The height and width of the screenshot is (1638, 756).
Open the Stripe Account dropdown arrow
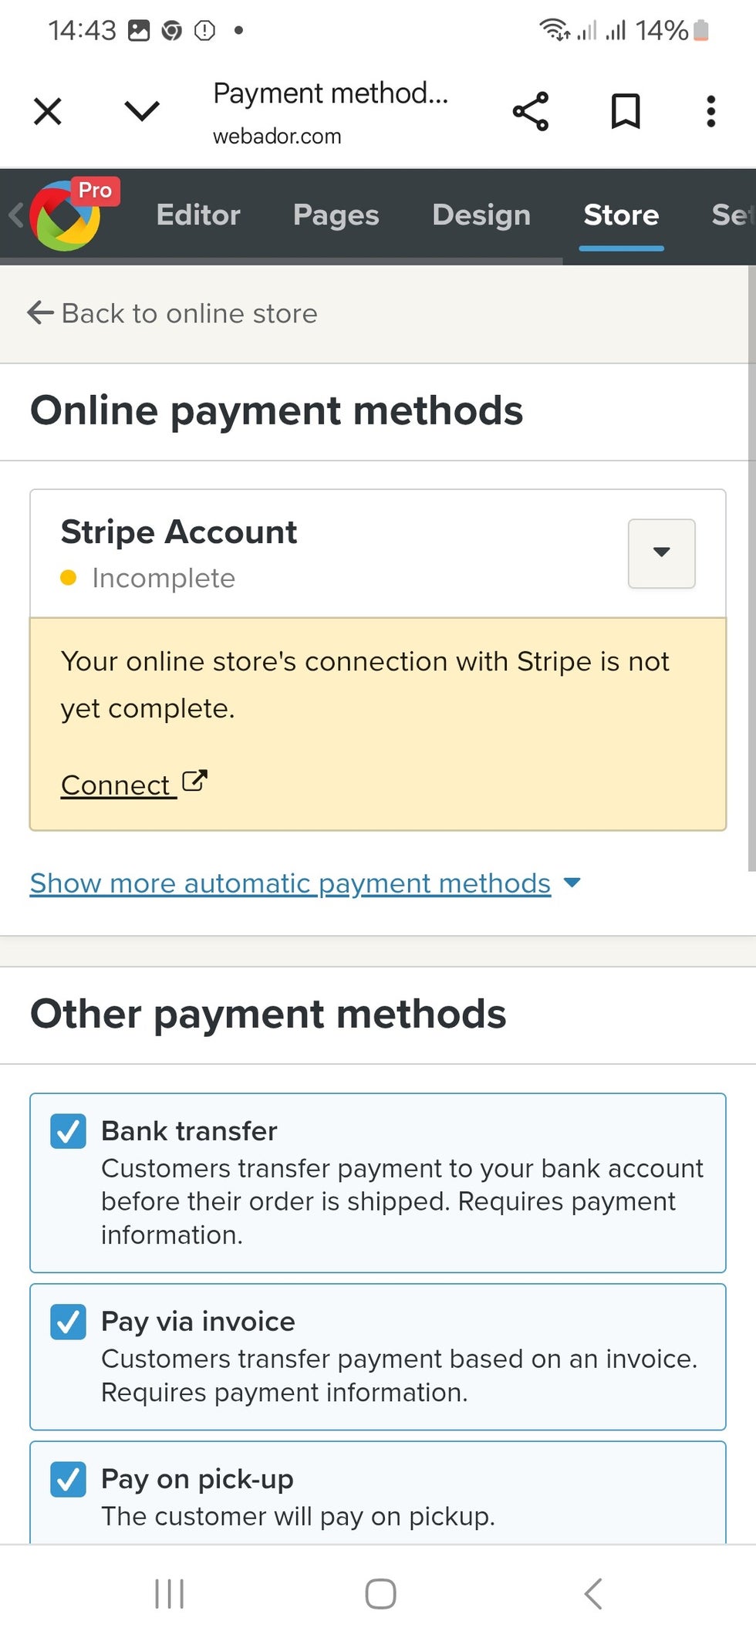[x=661, y=553]
